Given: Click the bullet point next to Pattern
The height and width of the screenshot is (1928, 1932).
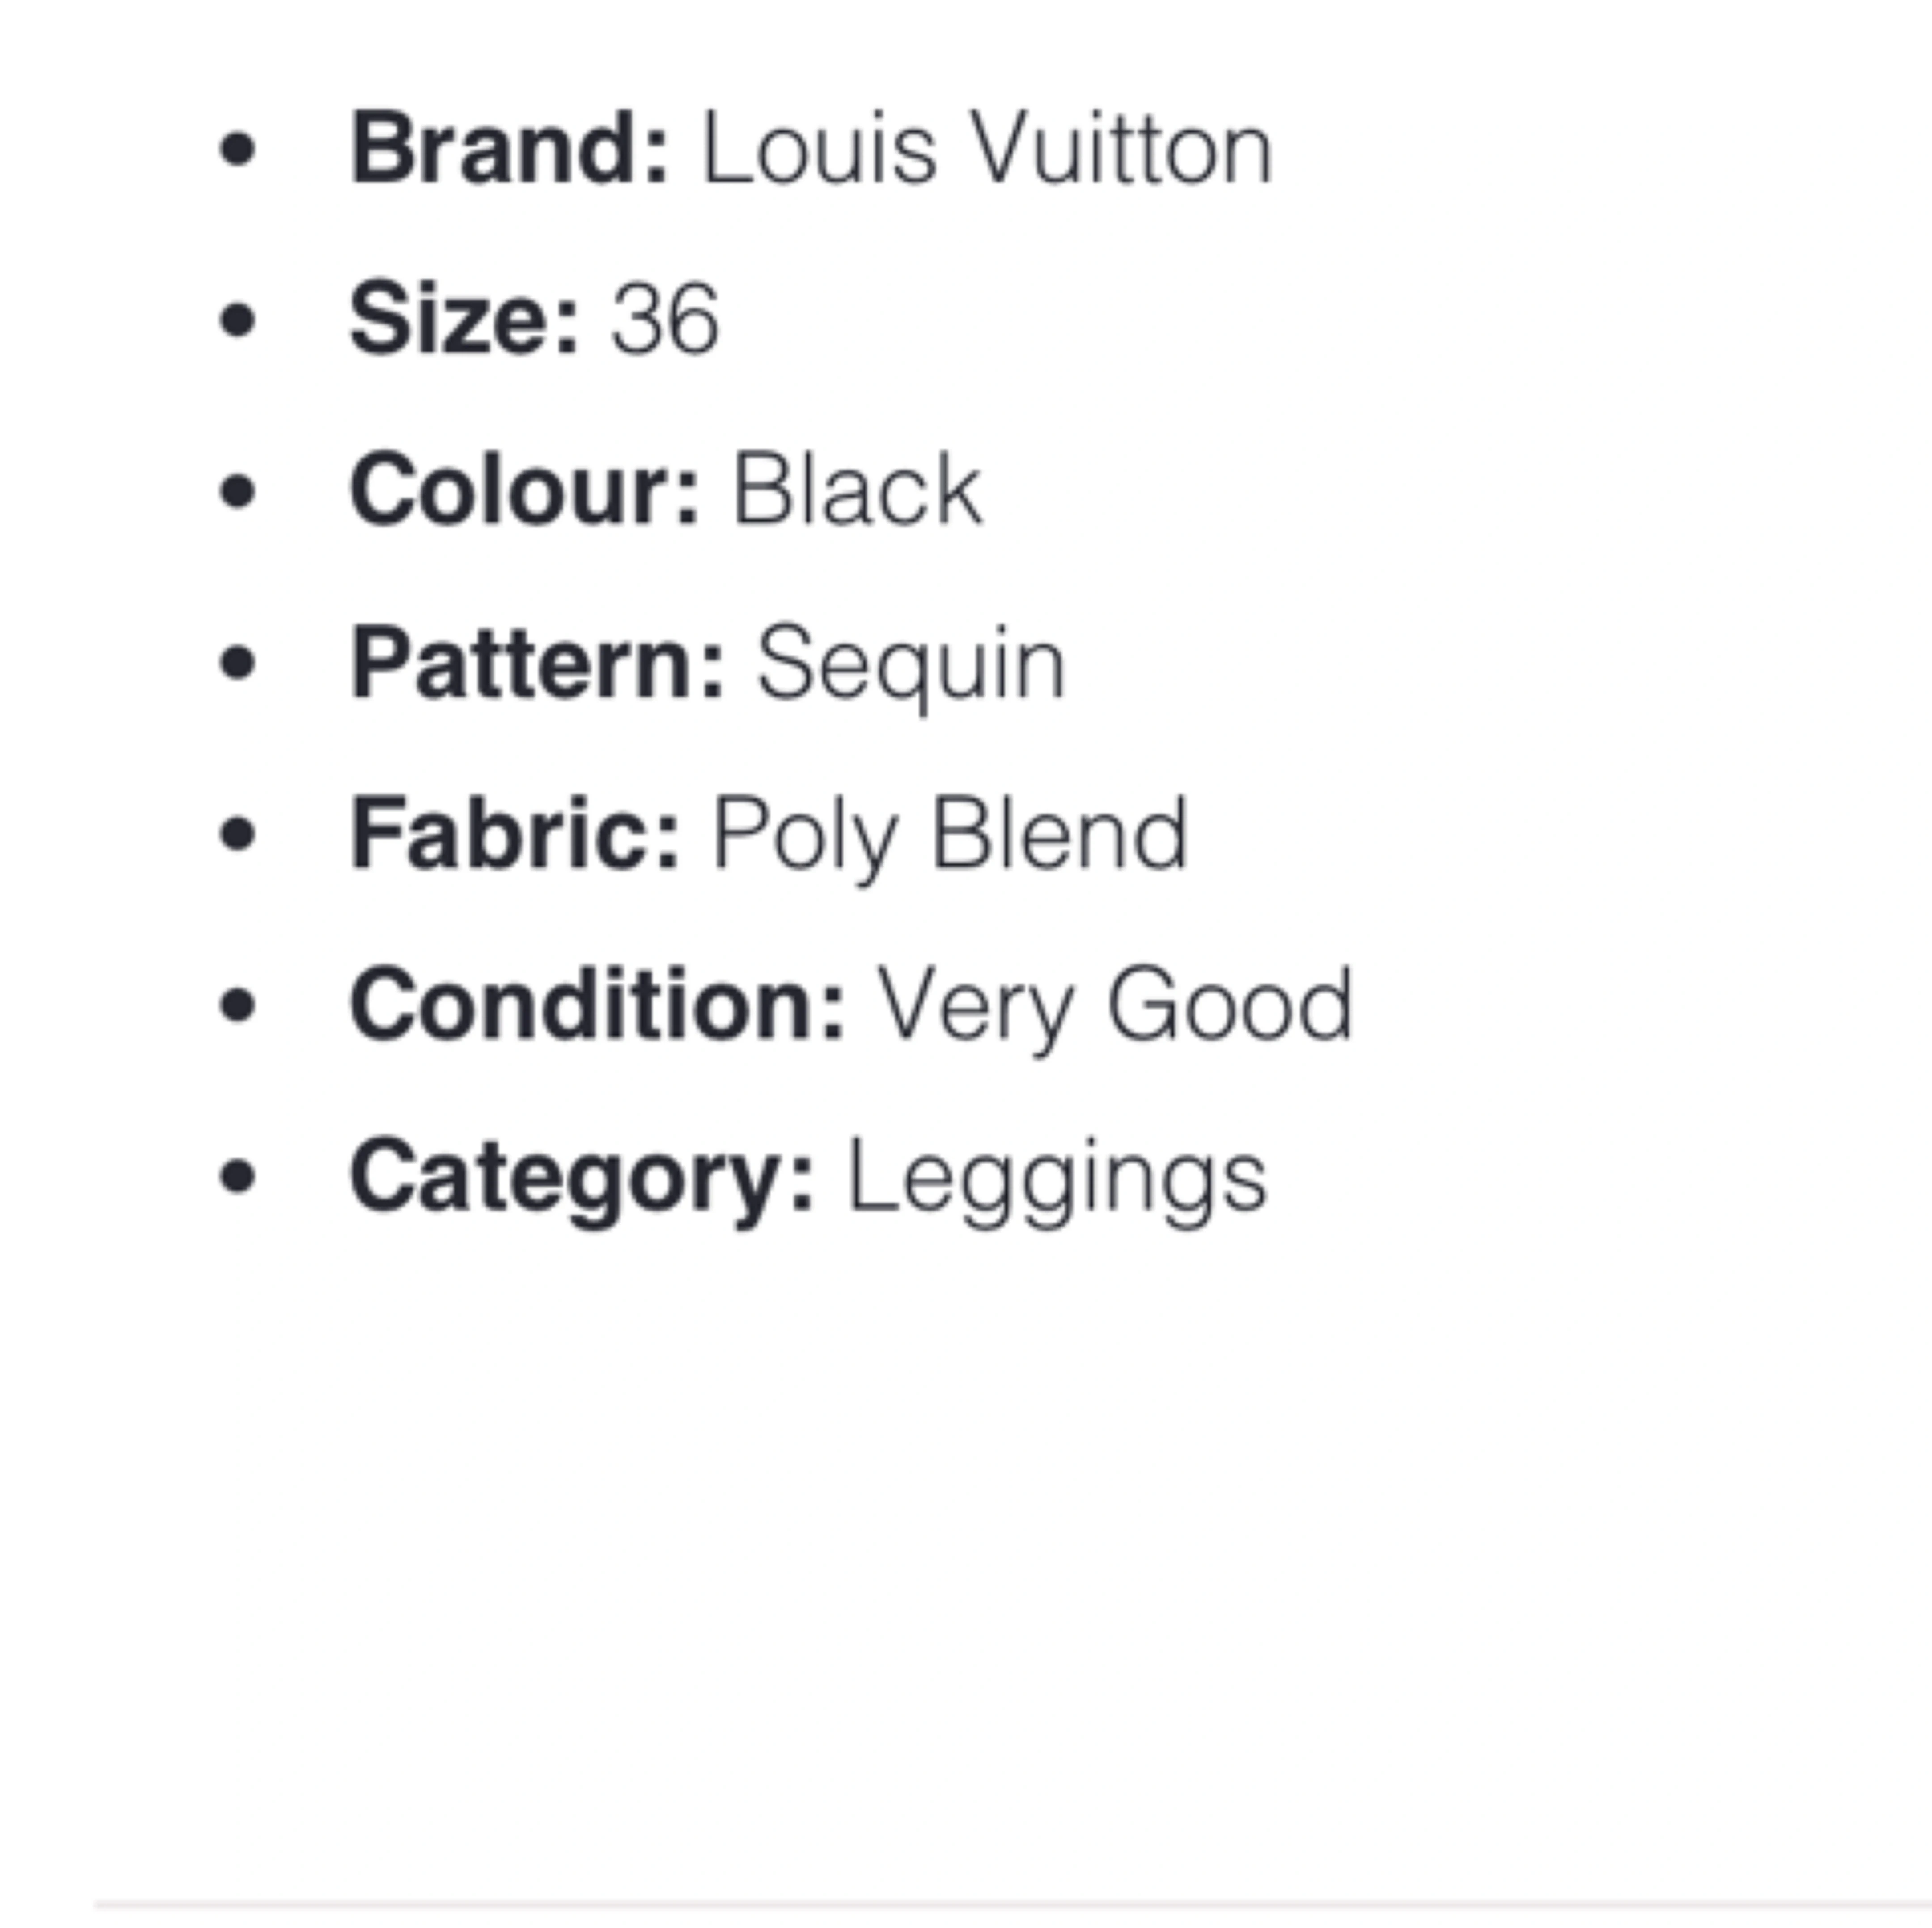Looking at the screenshot, I should click(x=237, y=663).
